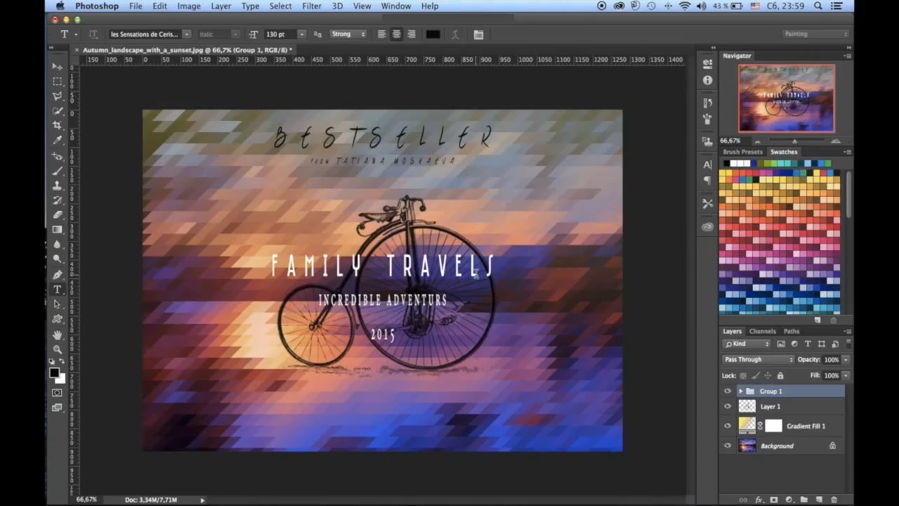Delete the selected layer with trash icon

834,500
